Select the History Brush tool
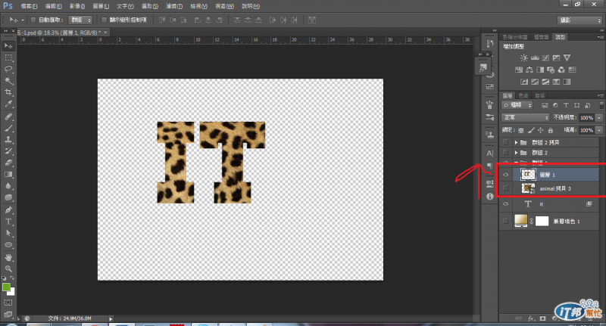This screenshot has width=606, height=326. coord(8,151)
